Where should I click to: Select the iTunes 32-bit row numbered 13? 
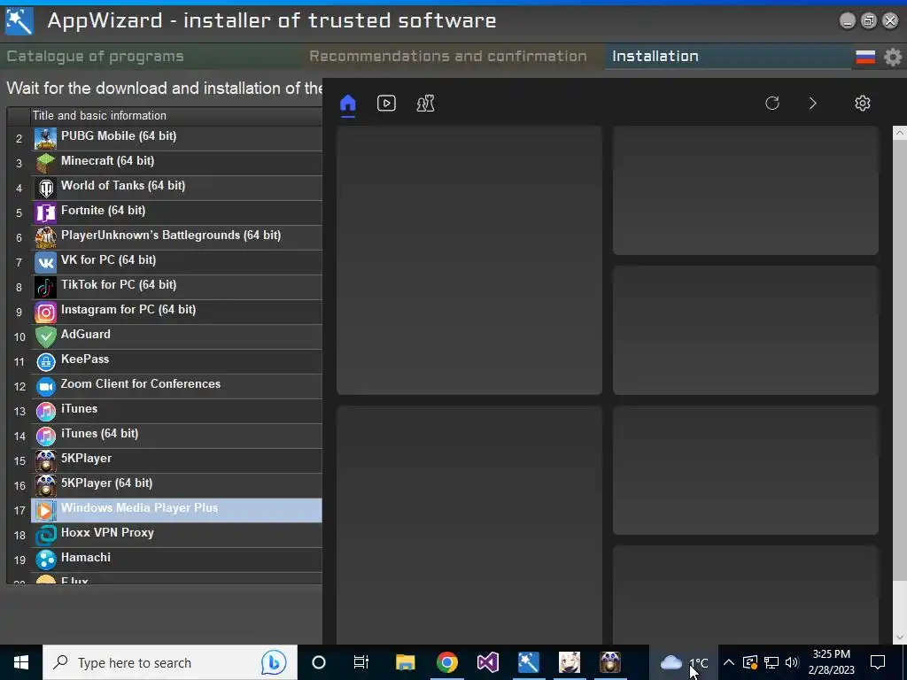(x=176, y=412)
